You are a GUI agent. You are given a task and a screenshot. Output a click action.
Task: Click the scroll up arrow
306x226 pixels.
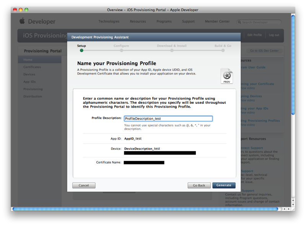[x=293, y=200]
